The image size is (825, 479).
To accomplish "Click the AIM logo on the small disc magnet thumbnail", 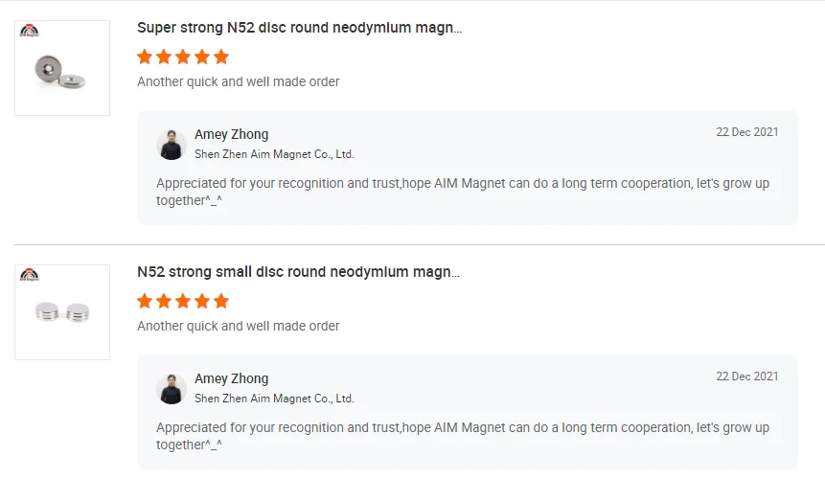I will pyautogui.click(x=30, y=275).
